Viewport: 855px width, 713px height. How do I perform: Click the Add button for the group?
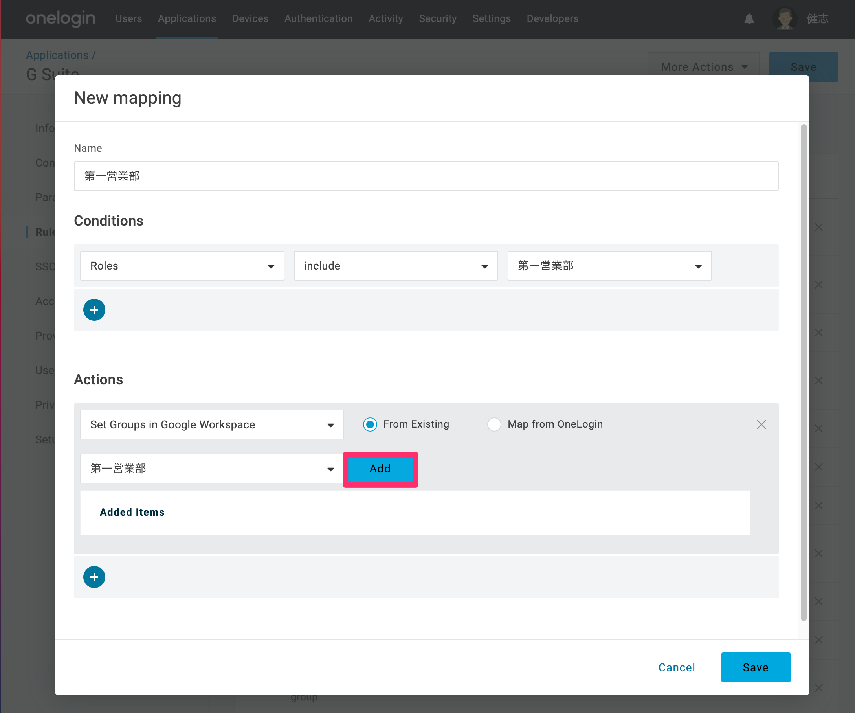(x=380, y=469)
